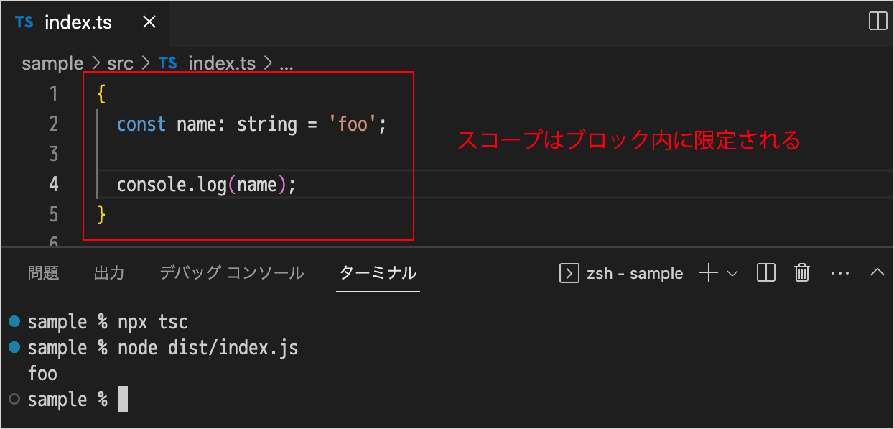894x429 pixels.
Task: Click the terminal prompt input cursor
Action: tap(122, 400)
